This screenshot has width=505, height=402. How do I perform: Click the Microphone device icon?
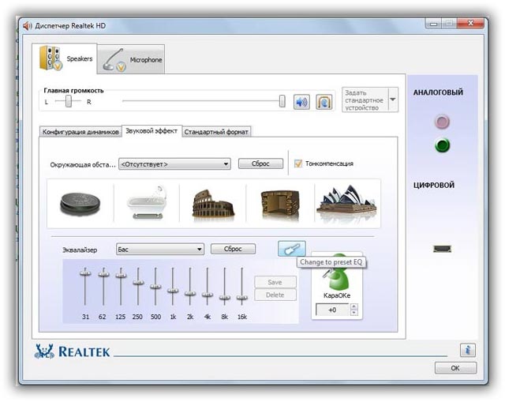click(114, 60)
